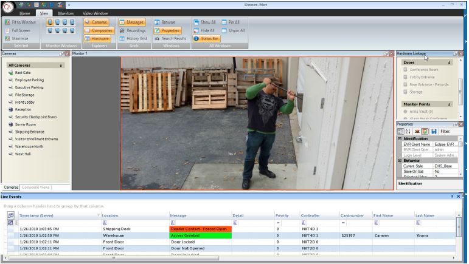
Task: Toggle the Status Bar button
Action: [206, 38]
